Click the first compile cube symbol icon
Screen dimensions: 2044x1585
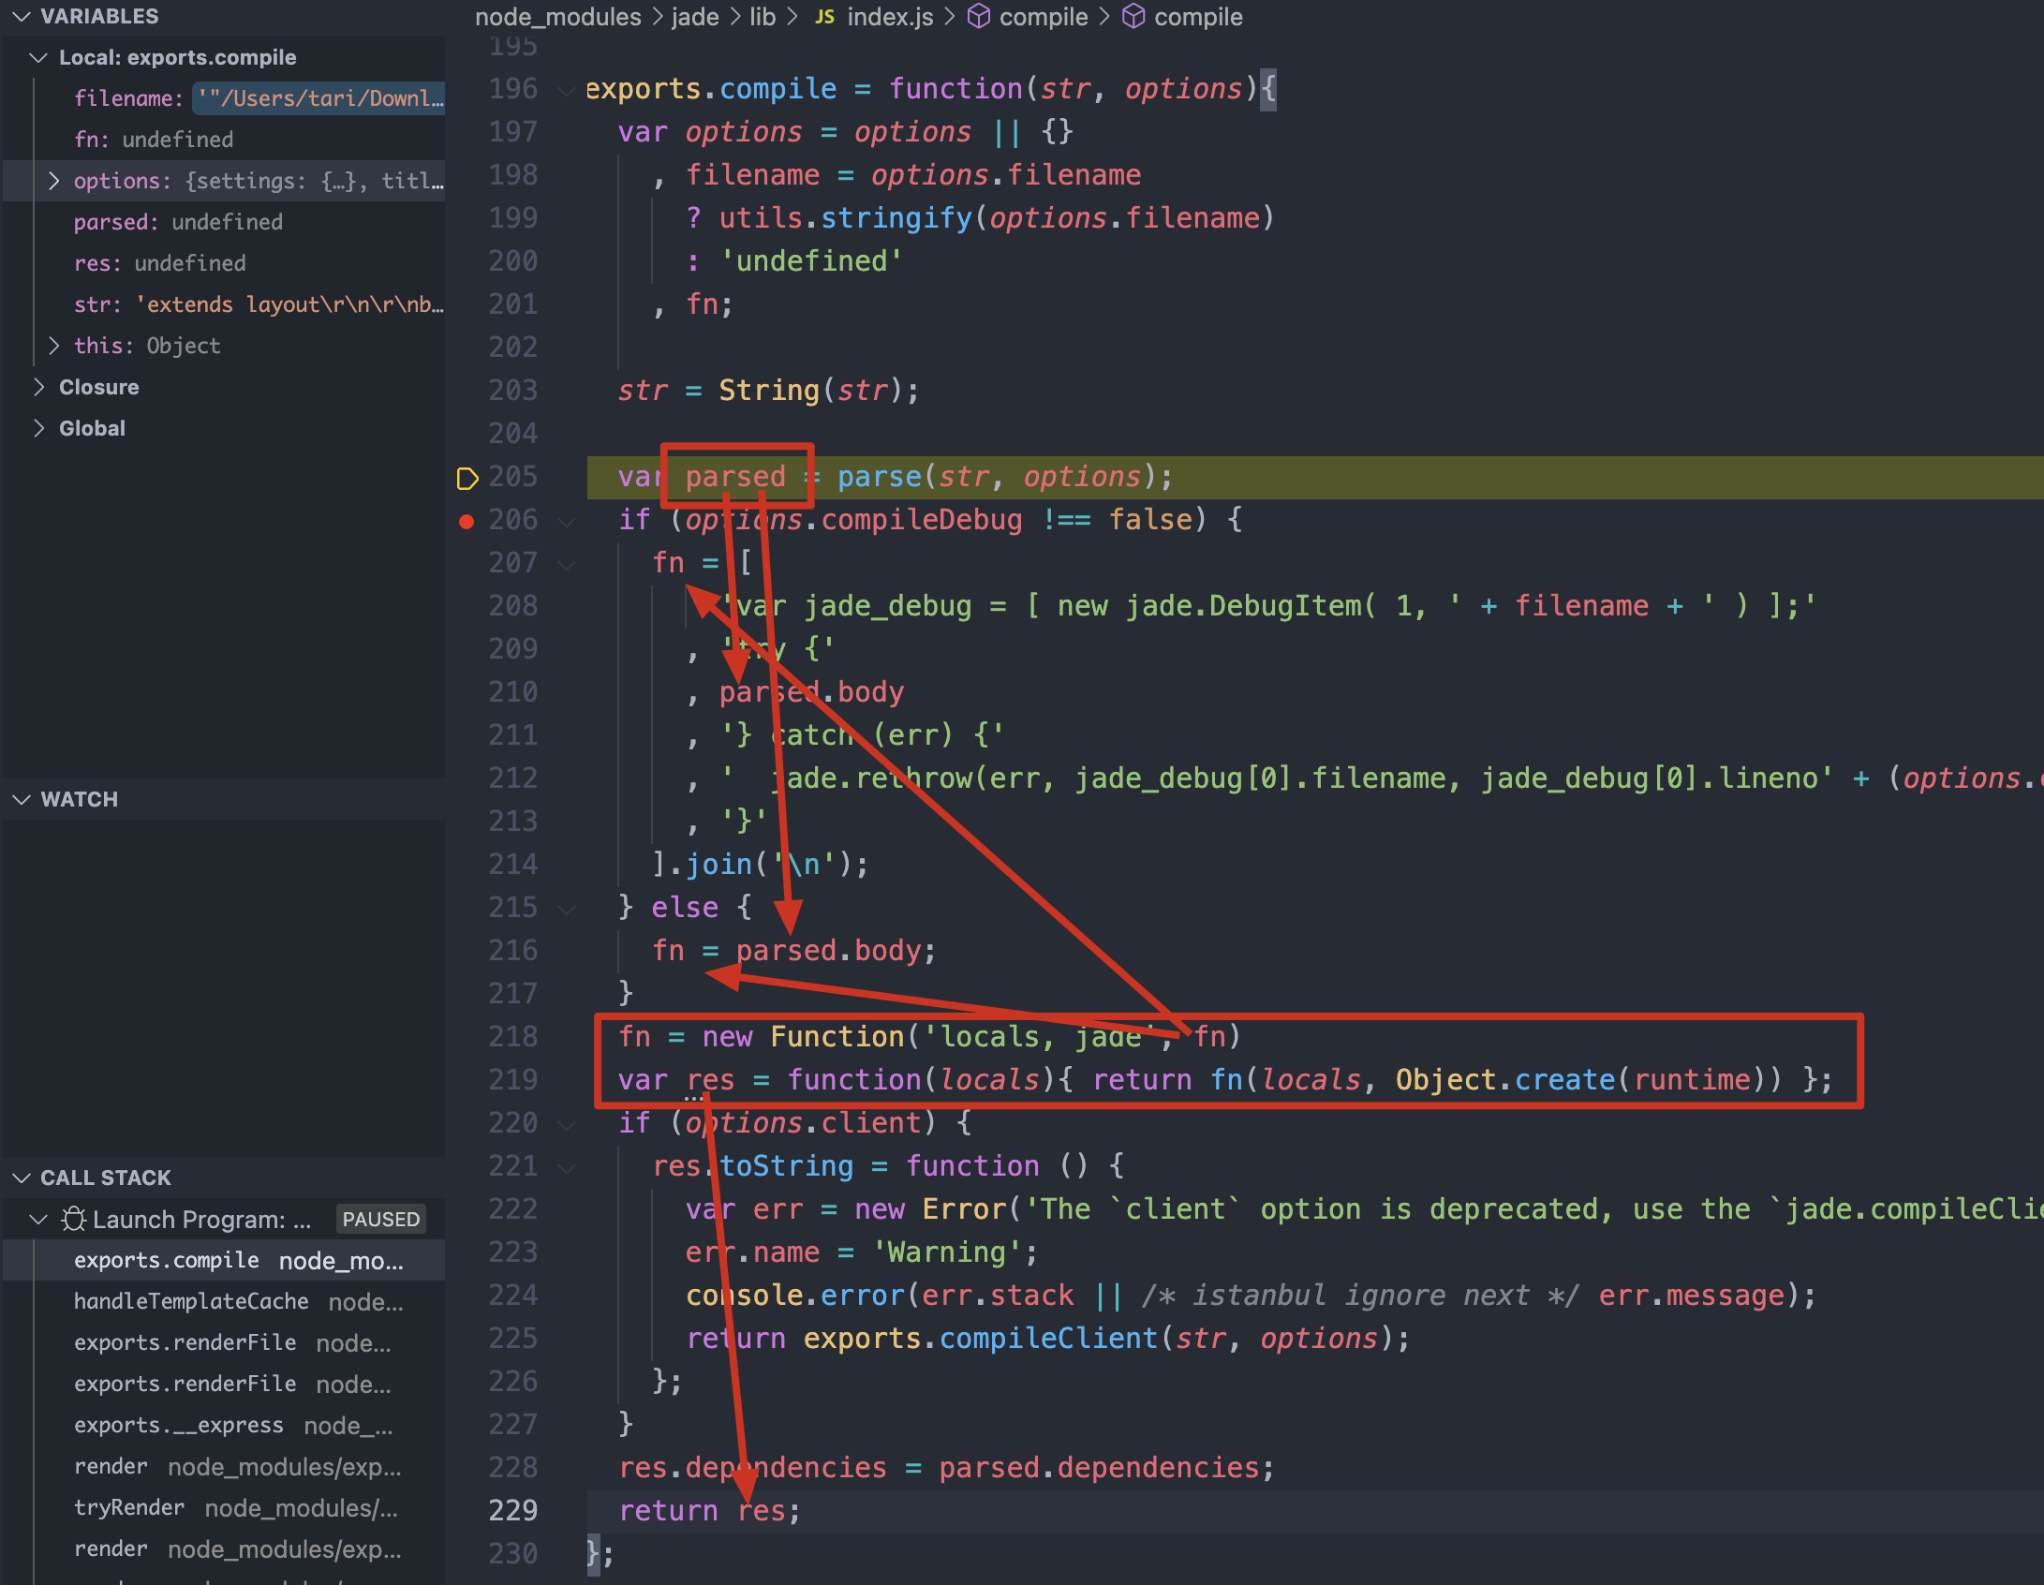coord(979,17)
